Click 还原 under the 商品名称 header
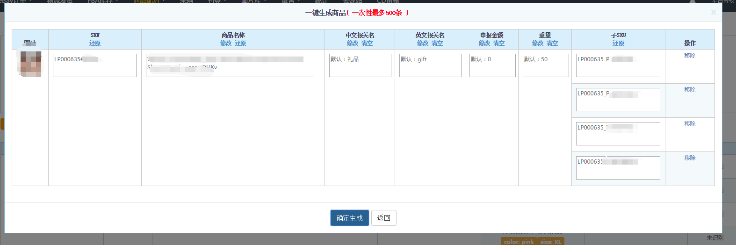This screenshot has height=245, width=736. tap(240, 43)
